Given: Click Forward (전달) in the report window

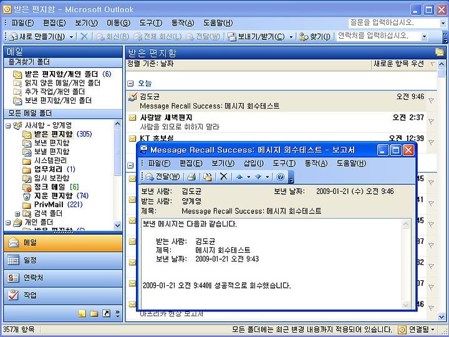Looking at the screenshot, I should [x=163, y=177].
